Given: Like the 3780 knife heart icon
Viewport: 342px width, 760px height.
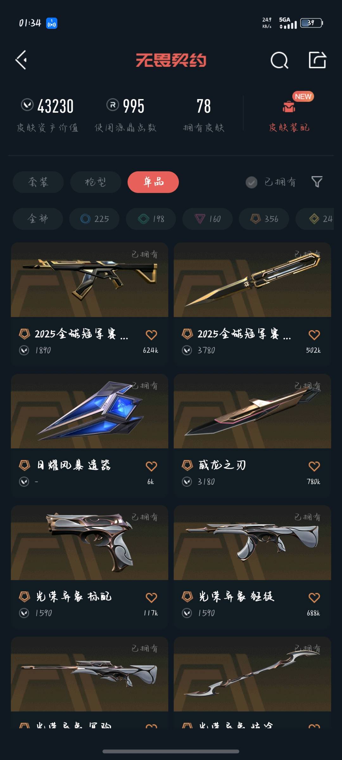Looking at the screenshot, I should (314, 334).
